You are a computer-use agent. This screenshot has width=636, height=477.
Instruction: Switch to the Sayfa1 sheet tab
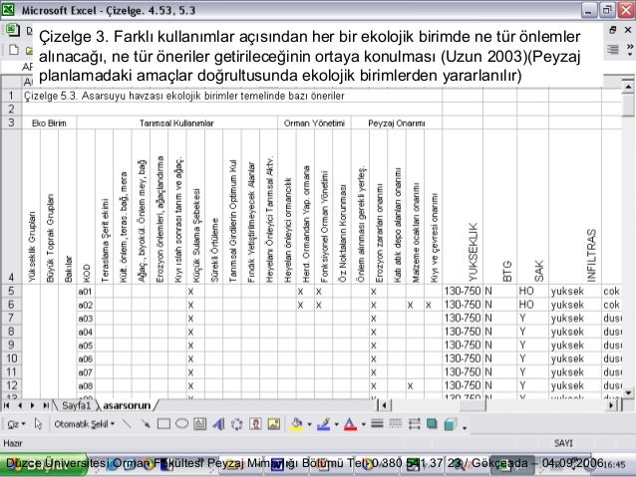point(76,405)
